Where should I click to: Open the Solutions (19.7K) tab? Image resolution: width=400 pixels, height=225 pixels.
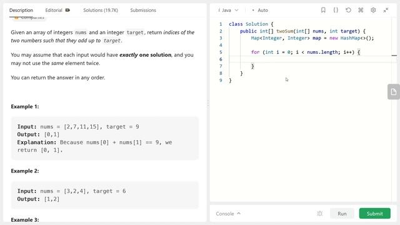click(x=101, y=10)
